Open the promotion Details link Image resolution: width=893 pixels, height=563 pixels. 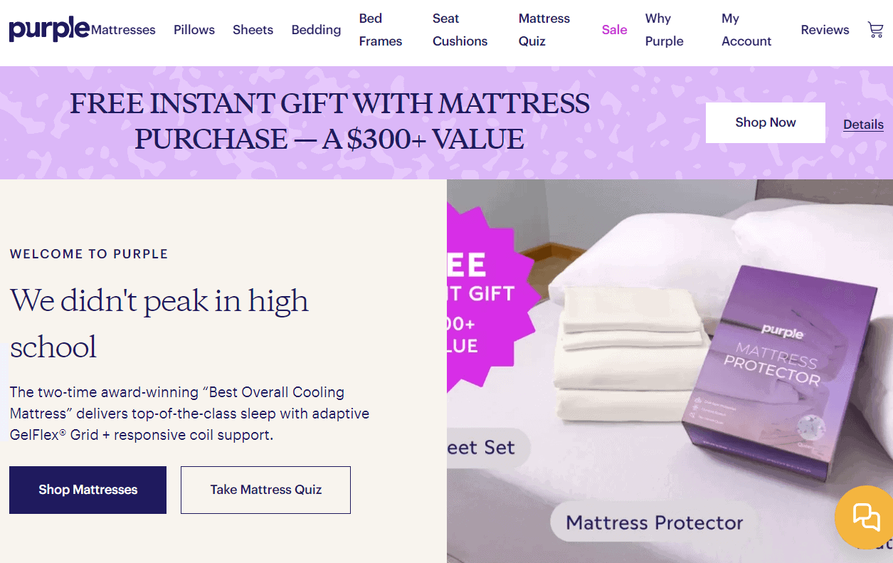coord(863,125)
